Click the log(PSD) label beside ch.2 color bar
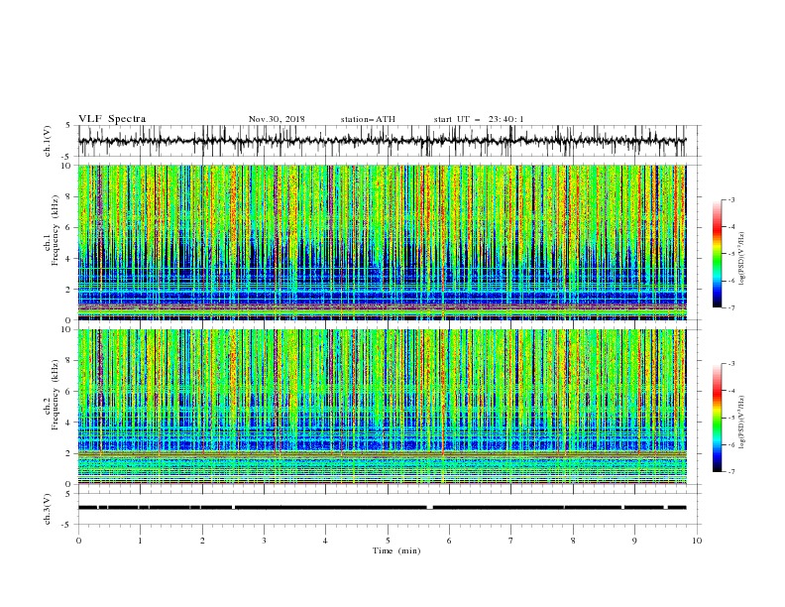Screen dimensions: 785x607 742,423
